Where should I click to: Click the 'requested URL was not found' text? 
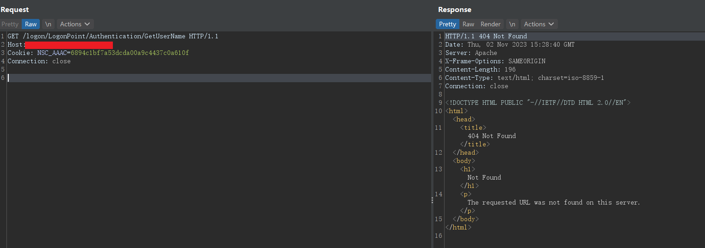(553, 202)
